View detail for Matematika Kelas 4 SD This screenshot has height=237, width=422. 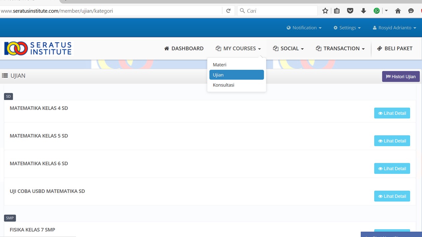392,113
